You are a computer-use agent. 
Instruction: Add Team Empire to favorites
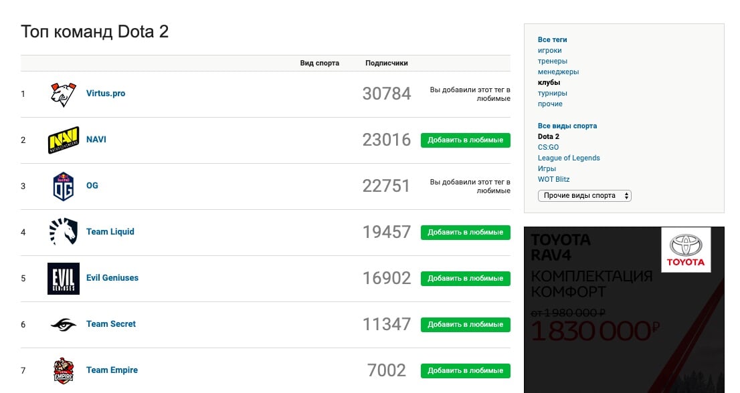pyautogui.click(x=465, y=371)
